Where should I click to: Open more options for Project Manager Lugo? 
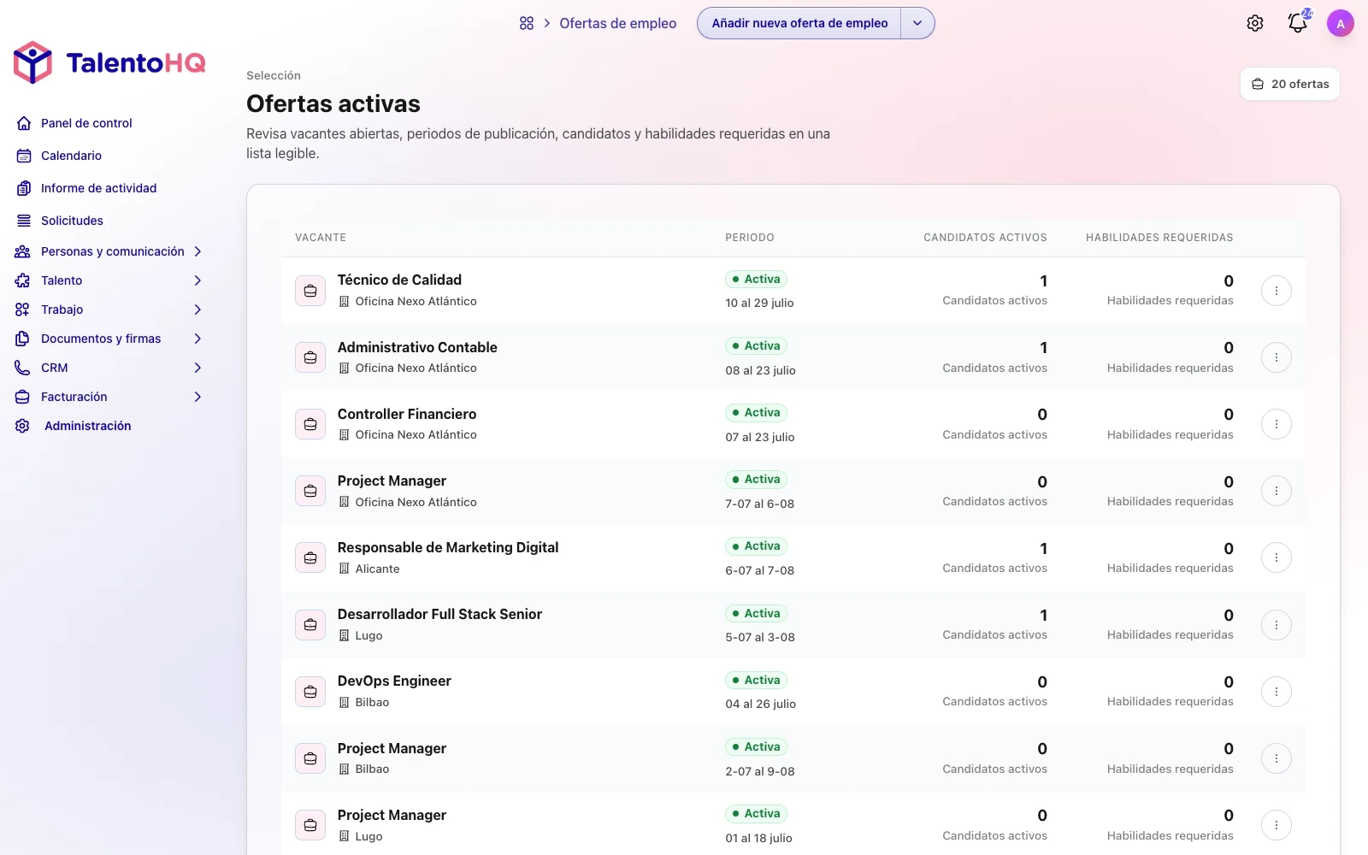tap(1277, 825)
